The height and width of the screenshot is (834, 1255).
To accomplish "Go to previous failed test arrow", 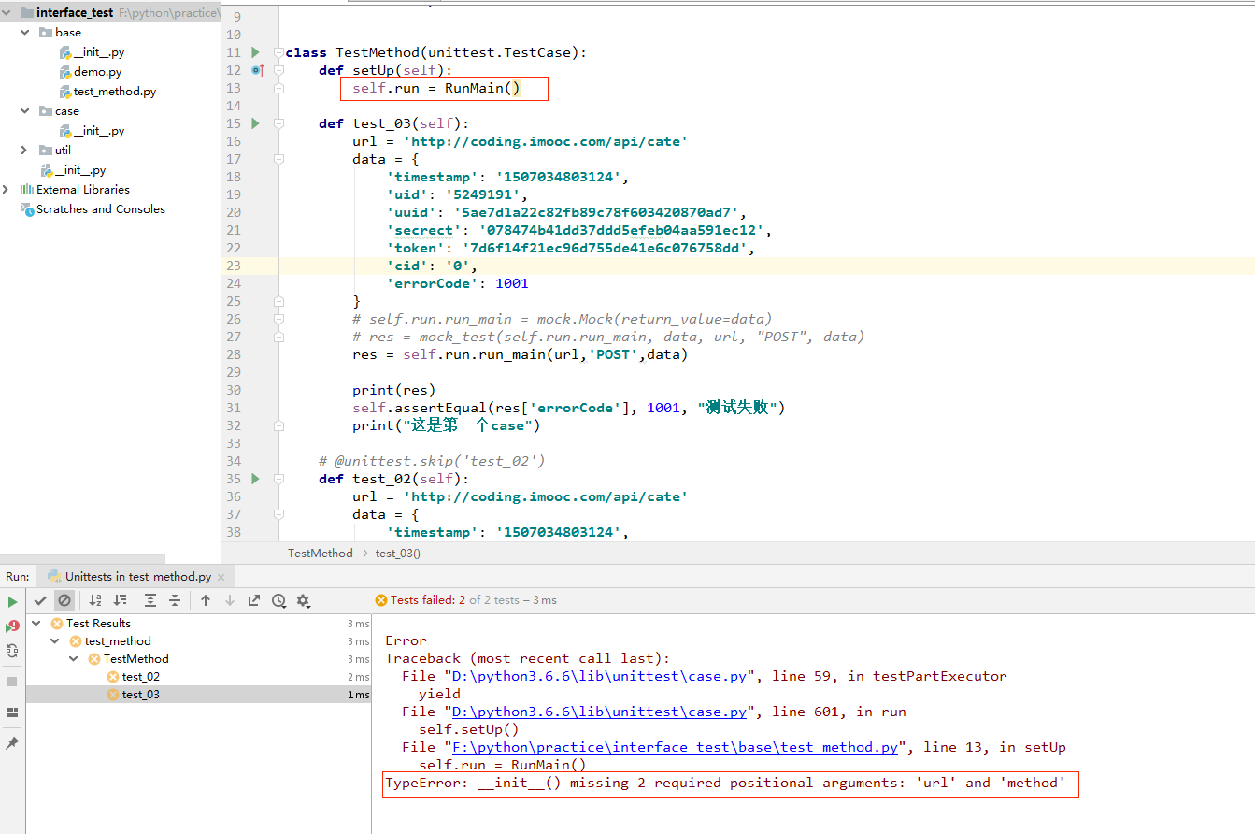I will (206, 600).
